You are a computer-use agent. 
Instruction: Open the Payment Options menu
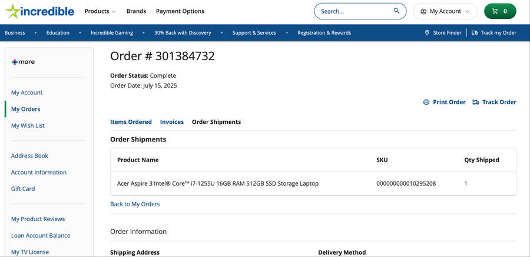click(x=180, y=11)
